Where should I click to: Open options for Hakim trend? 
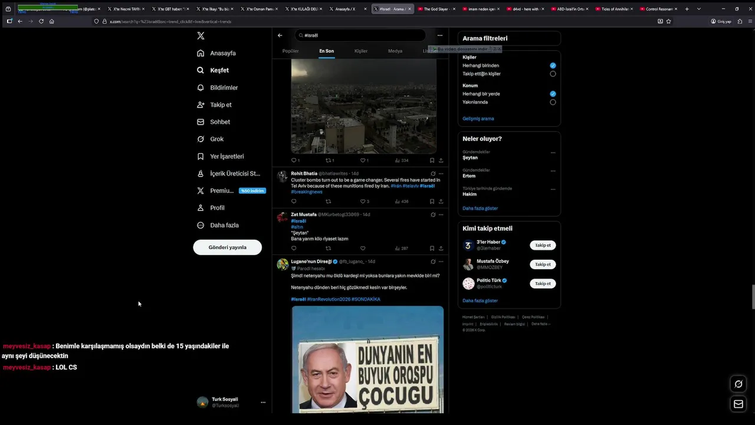tap(553, 189)
